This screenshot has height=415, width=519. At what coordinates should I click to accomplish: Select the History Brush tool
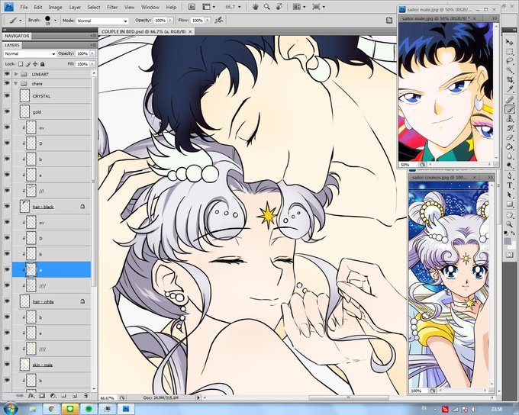(x=509, y=127)
